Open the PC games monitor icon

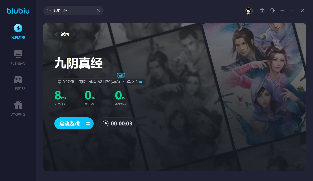tap(18, 54)
